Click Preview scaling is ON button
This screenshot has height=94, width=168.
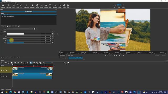point(76,58)
